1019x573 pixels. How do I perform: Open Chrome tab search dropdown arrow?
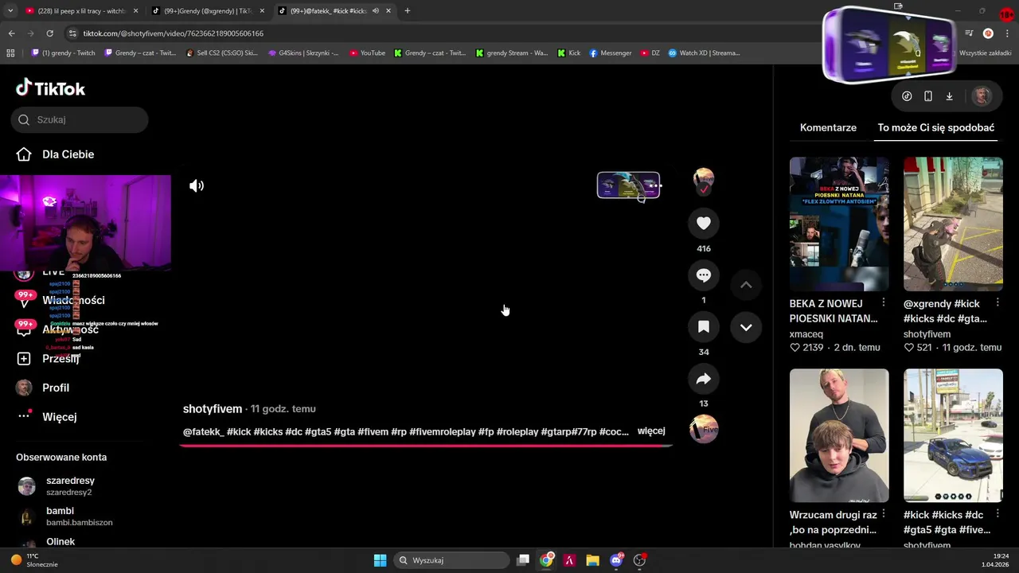pyautogui.click(x=10, y=10)
